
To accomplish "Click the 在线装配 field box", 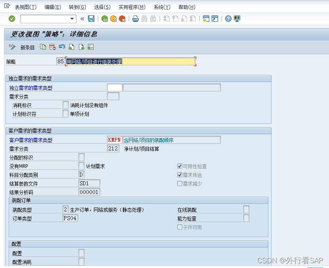I will (246, 209).
